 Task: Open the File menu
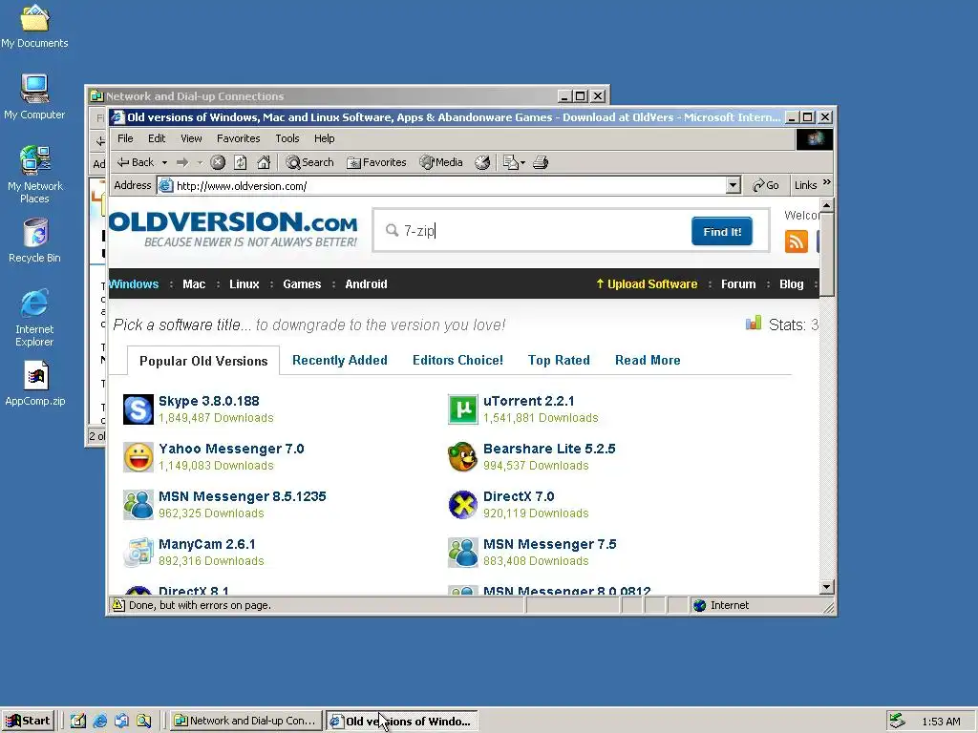(x=125, y=138)
